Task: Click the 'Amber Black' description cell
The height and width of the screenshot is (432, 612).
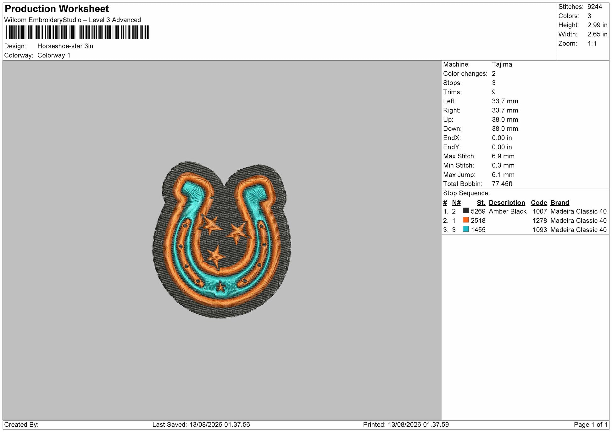Action: click(x=508, y=211)
